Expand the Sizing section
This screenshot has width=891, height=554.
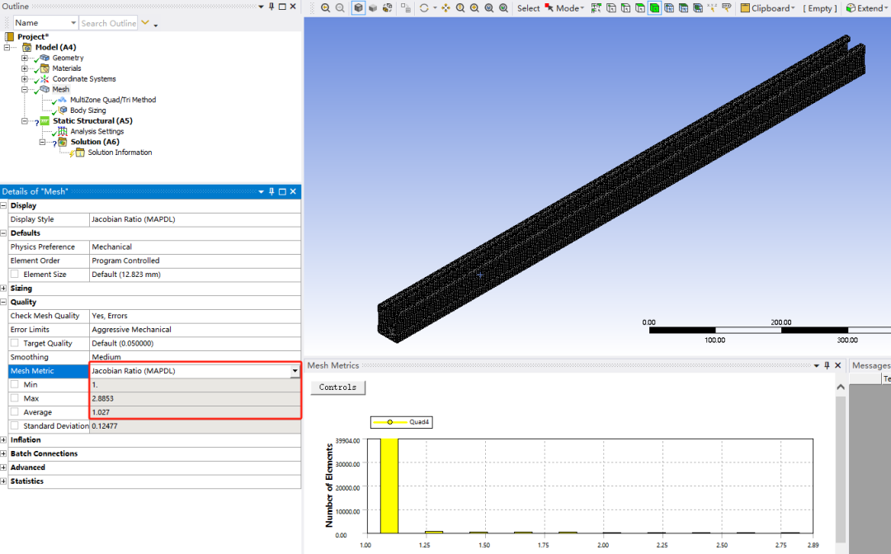(3, 289)
